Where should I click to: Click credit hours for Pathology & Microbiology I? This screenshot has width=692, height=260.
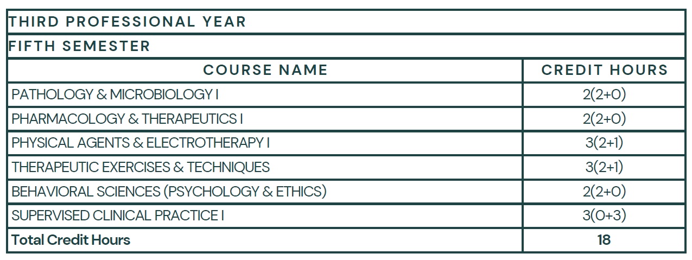tap(604, 94)
